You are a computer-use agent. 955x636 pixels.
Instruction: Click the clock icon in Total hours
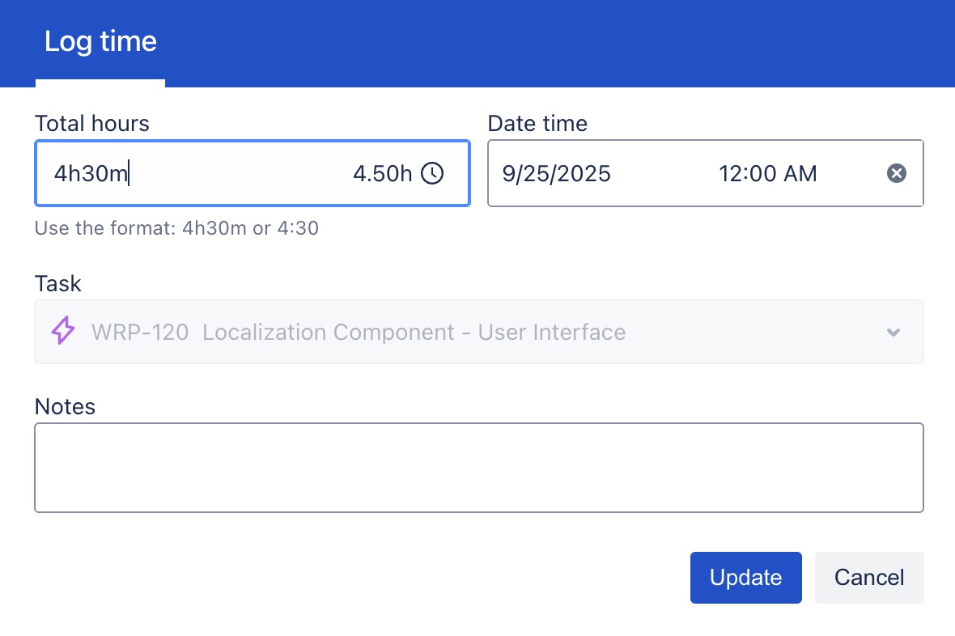433,173
